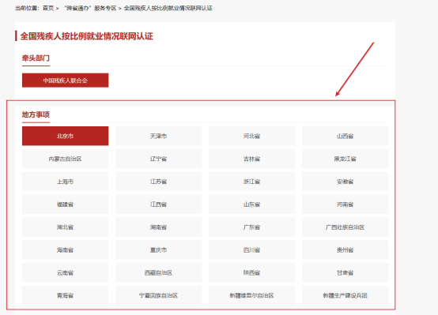Click 新疆维吾尔自治区 button
Screen dimensions: 438x315
tap(251, 295)
